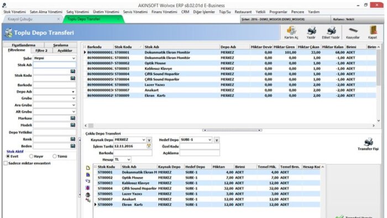The height and width of the screenshot is (218, 387).
Task: Click grid options icon left of lower Stok Kodu header
Action: pyautogui.click(x=95, y=167)
